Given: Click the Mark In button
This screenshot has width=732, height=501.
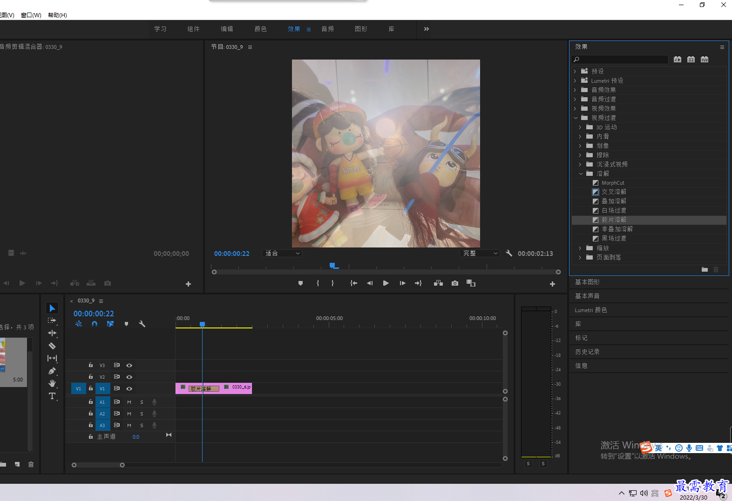Looking at the screenshot, I should [318, 283].
